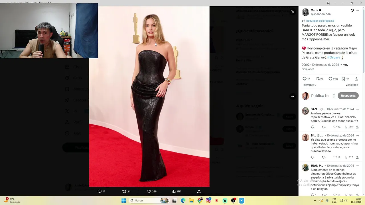This screenshot has width=365, height=205.
Task: Open three-dot menu on JUAN P... reply
Action: point(357,166)
